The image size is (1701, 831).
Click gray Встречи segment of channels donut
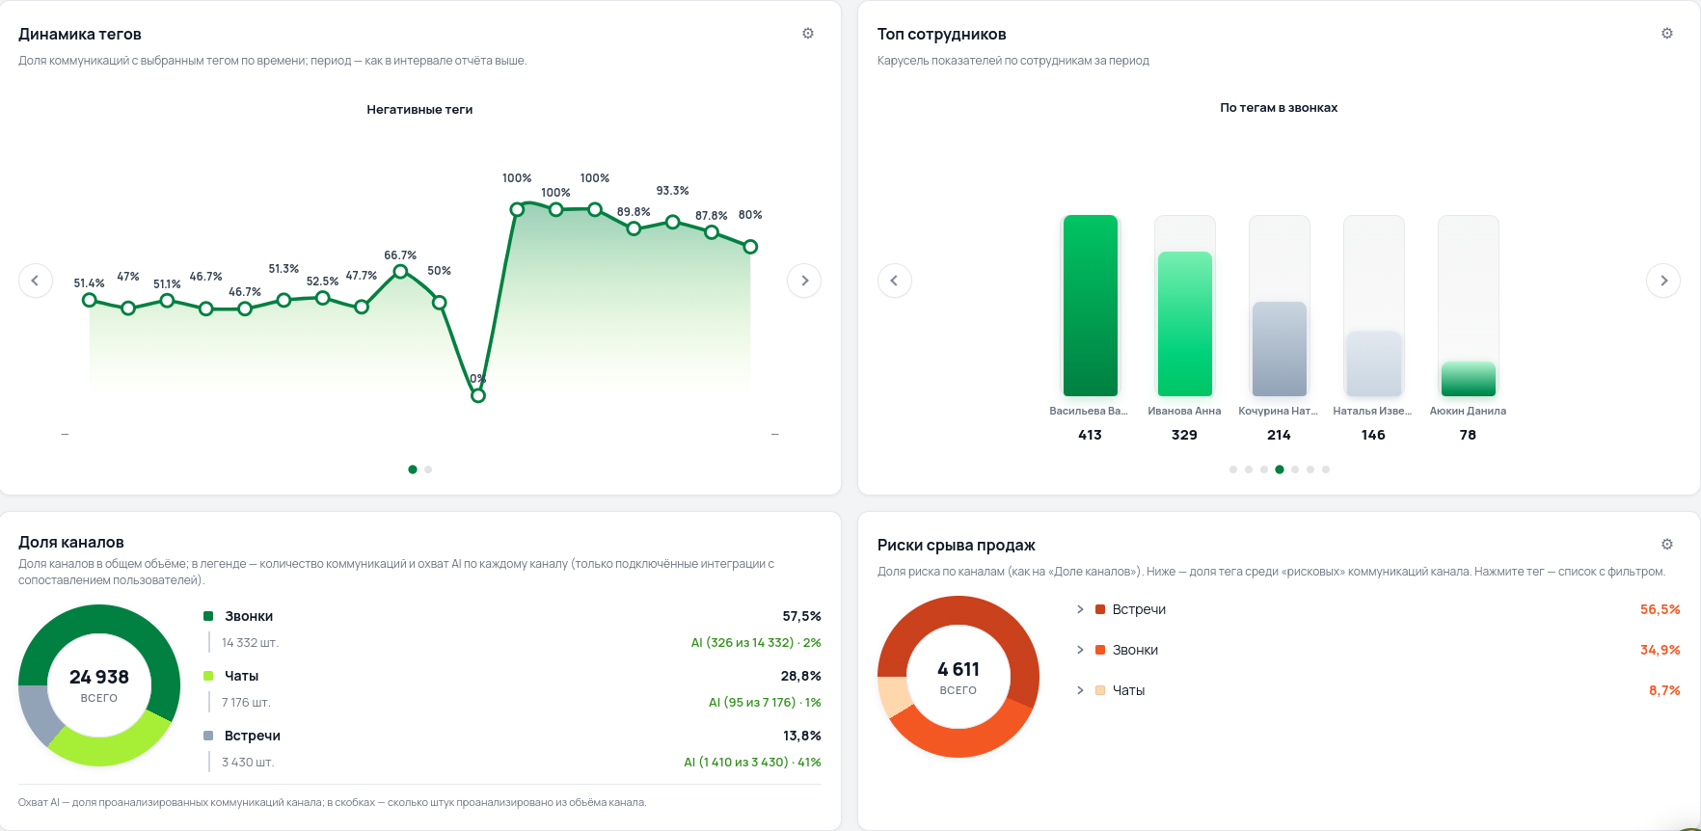tap(39, 714)
